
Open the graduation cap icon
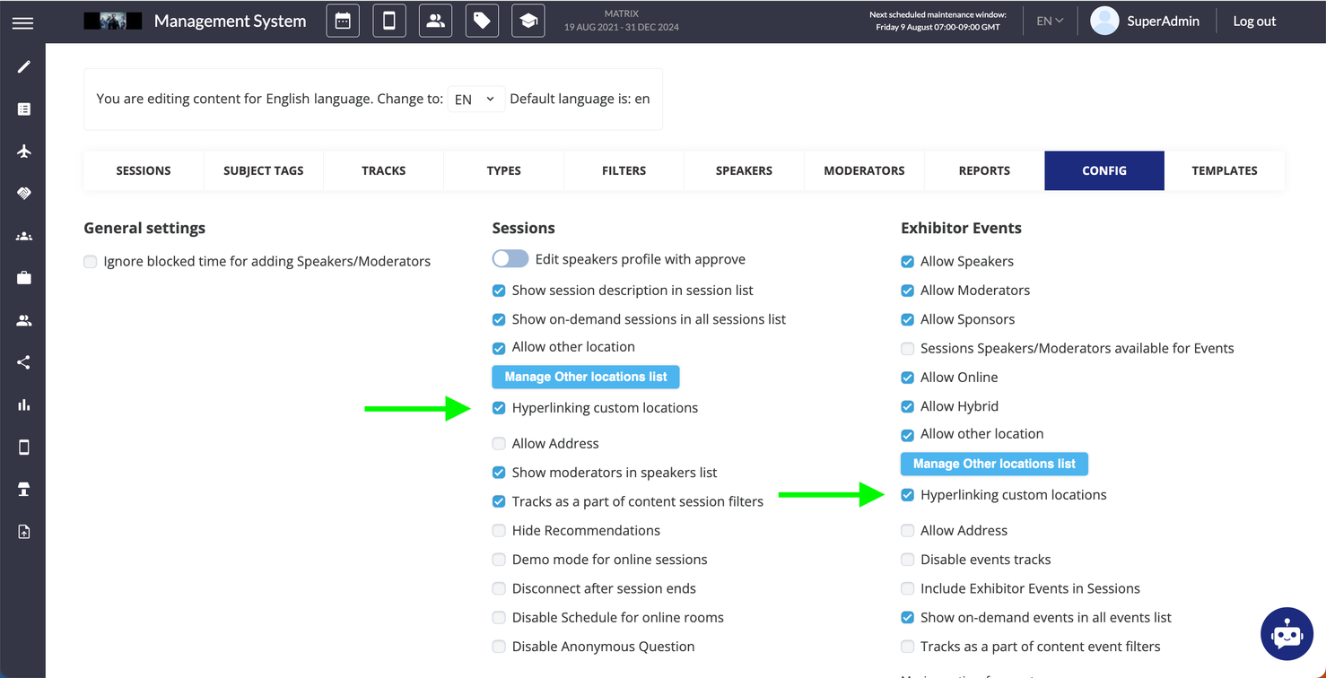click(x=528, y=21)
